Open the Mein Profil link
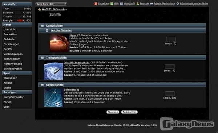218x133 pixels. pyautogui.click(x=129, y=4)
